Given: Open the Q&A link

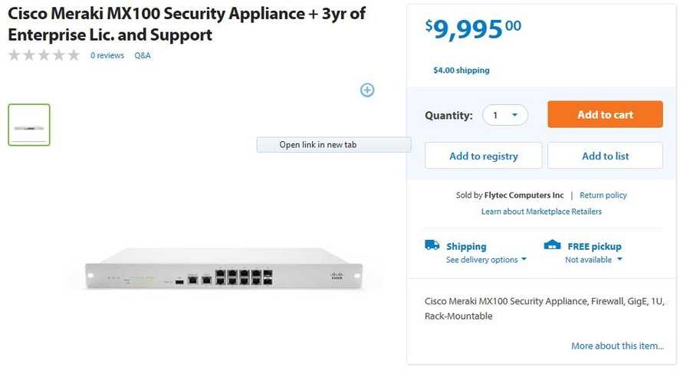Looking at the screenshot, I should tap(143, 55).
